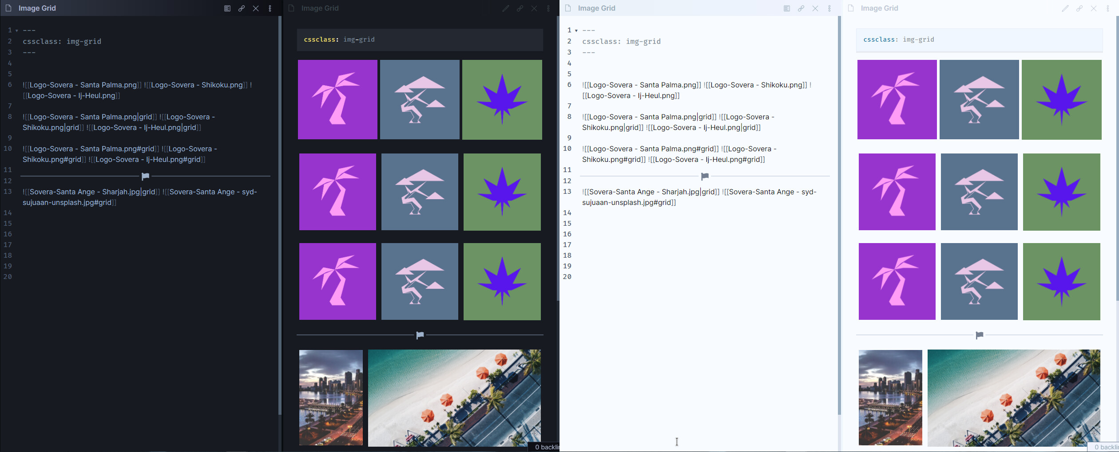Click top-row maple leaf logo in dark preview
The width and height of the screenshot is (1119, 452).
pos(502,100)
